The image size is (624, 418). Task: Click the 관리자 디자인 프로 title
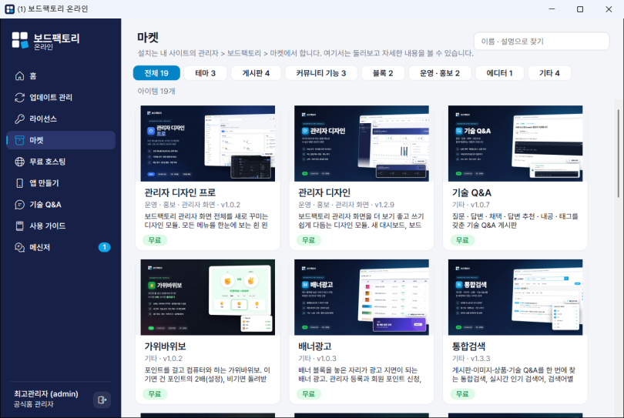tap(179, 193)
